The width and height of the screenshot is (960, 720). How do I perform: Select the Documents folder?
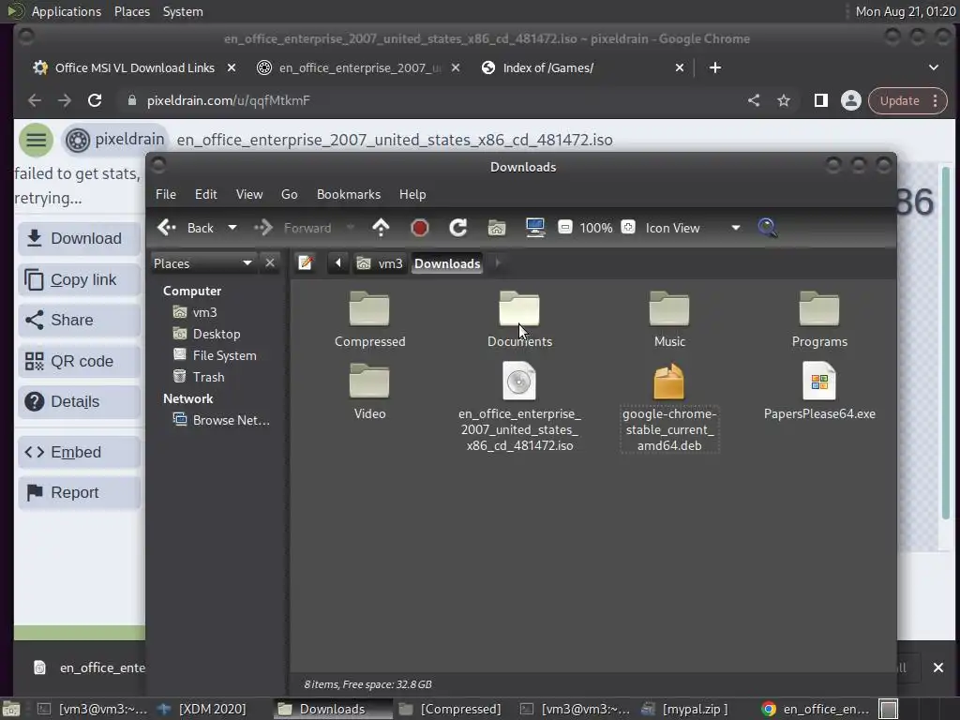point(519,320)
